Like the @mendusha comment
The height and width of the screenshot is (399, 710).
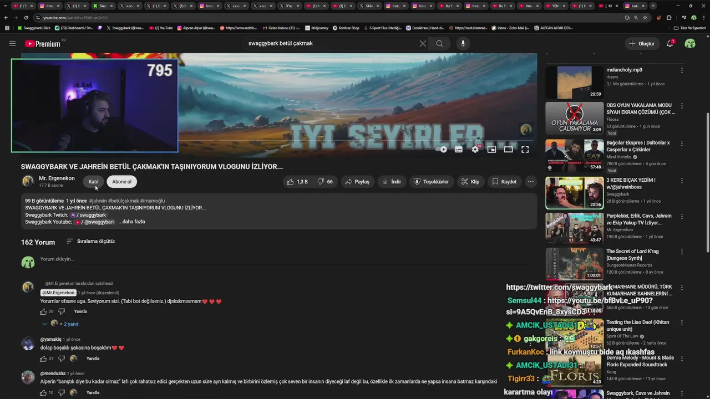coord(43,392)
